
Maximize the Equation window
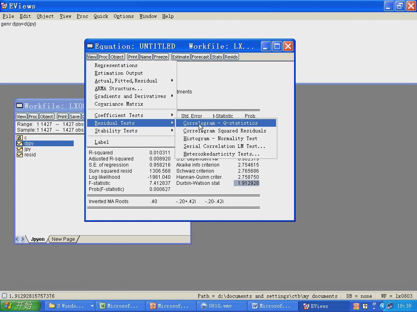(x=277, y=46)
